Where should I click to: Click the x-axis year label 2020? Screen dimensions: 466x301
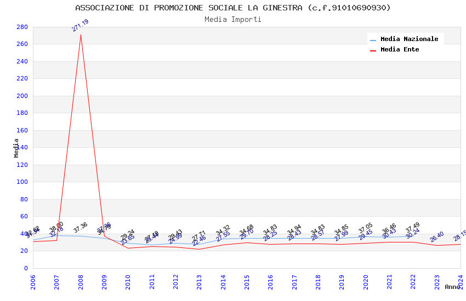pyautogui.click(x=366, y=282)
